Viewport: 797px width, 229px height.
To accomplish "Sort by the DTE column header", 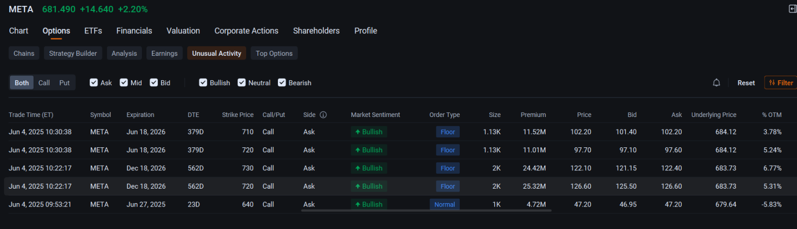I will click(x=193, y=114).
